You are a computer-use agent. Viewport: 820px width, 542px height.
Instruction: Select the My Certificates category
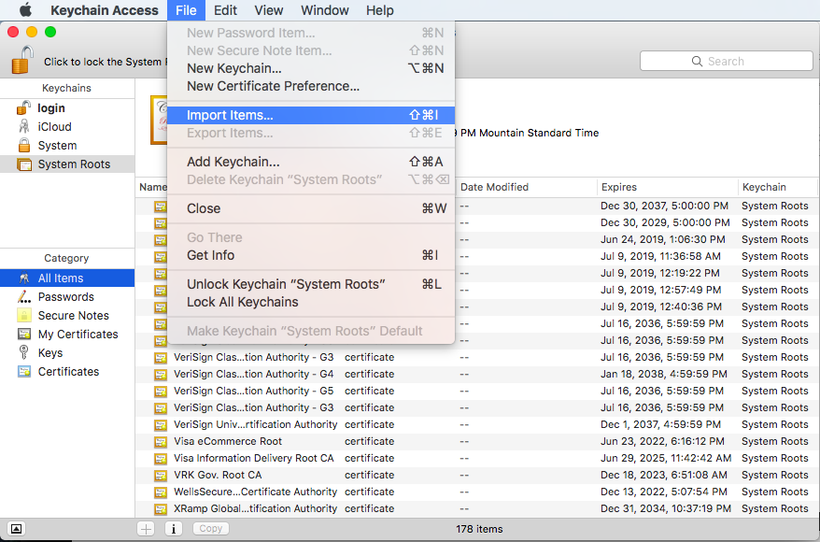(x=78, y=335)
